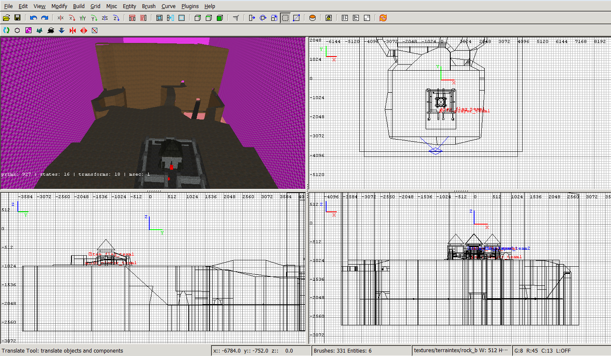
Task: Click the red dashed selection icon
Action: (x=143, y=18)
